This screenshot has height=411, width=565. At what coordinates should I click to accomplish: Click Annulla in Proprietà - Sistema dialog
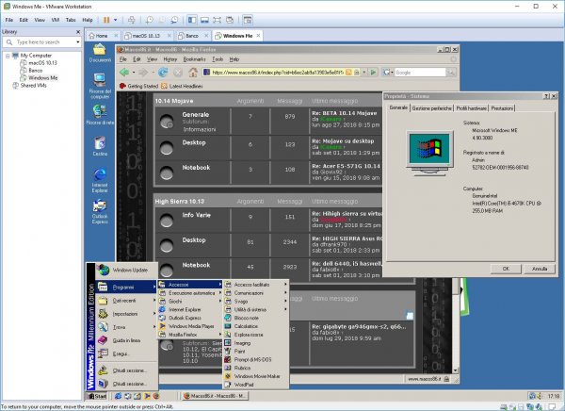540,269
